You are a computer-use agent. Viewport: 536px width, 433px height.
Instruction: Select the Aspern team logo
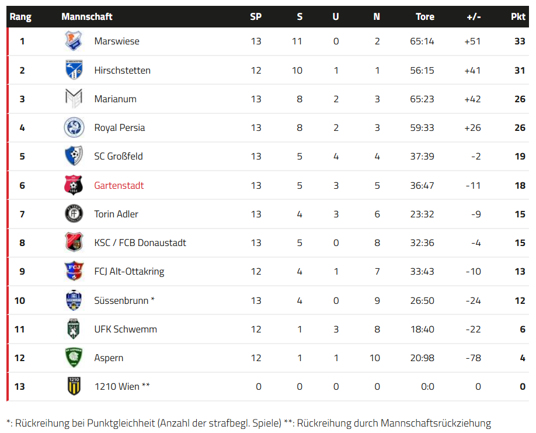[x=74, y=358]
